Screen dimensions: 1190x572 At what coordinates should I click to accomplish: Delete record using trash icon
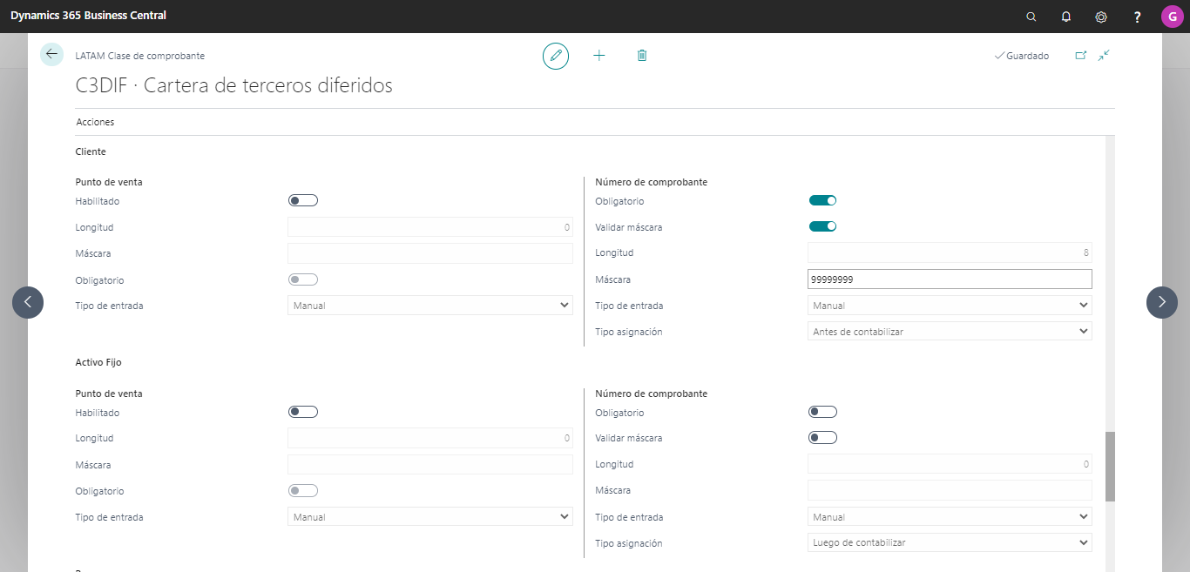coord(642,56)
